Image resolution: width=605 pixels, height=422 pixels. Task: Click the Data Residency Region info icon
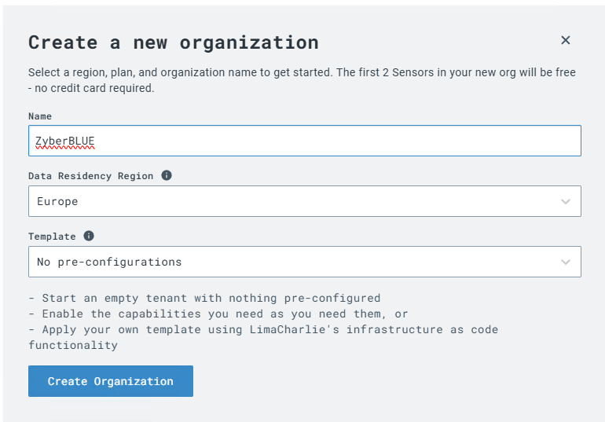tap(167, 175)
